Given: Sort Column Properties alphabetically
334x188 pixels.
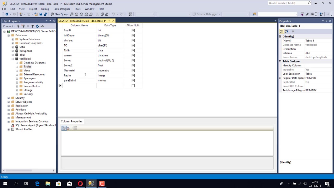Looking at the screenshot, I should click(x=69, y=128).
